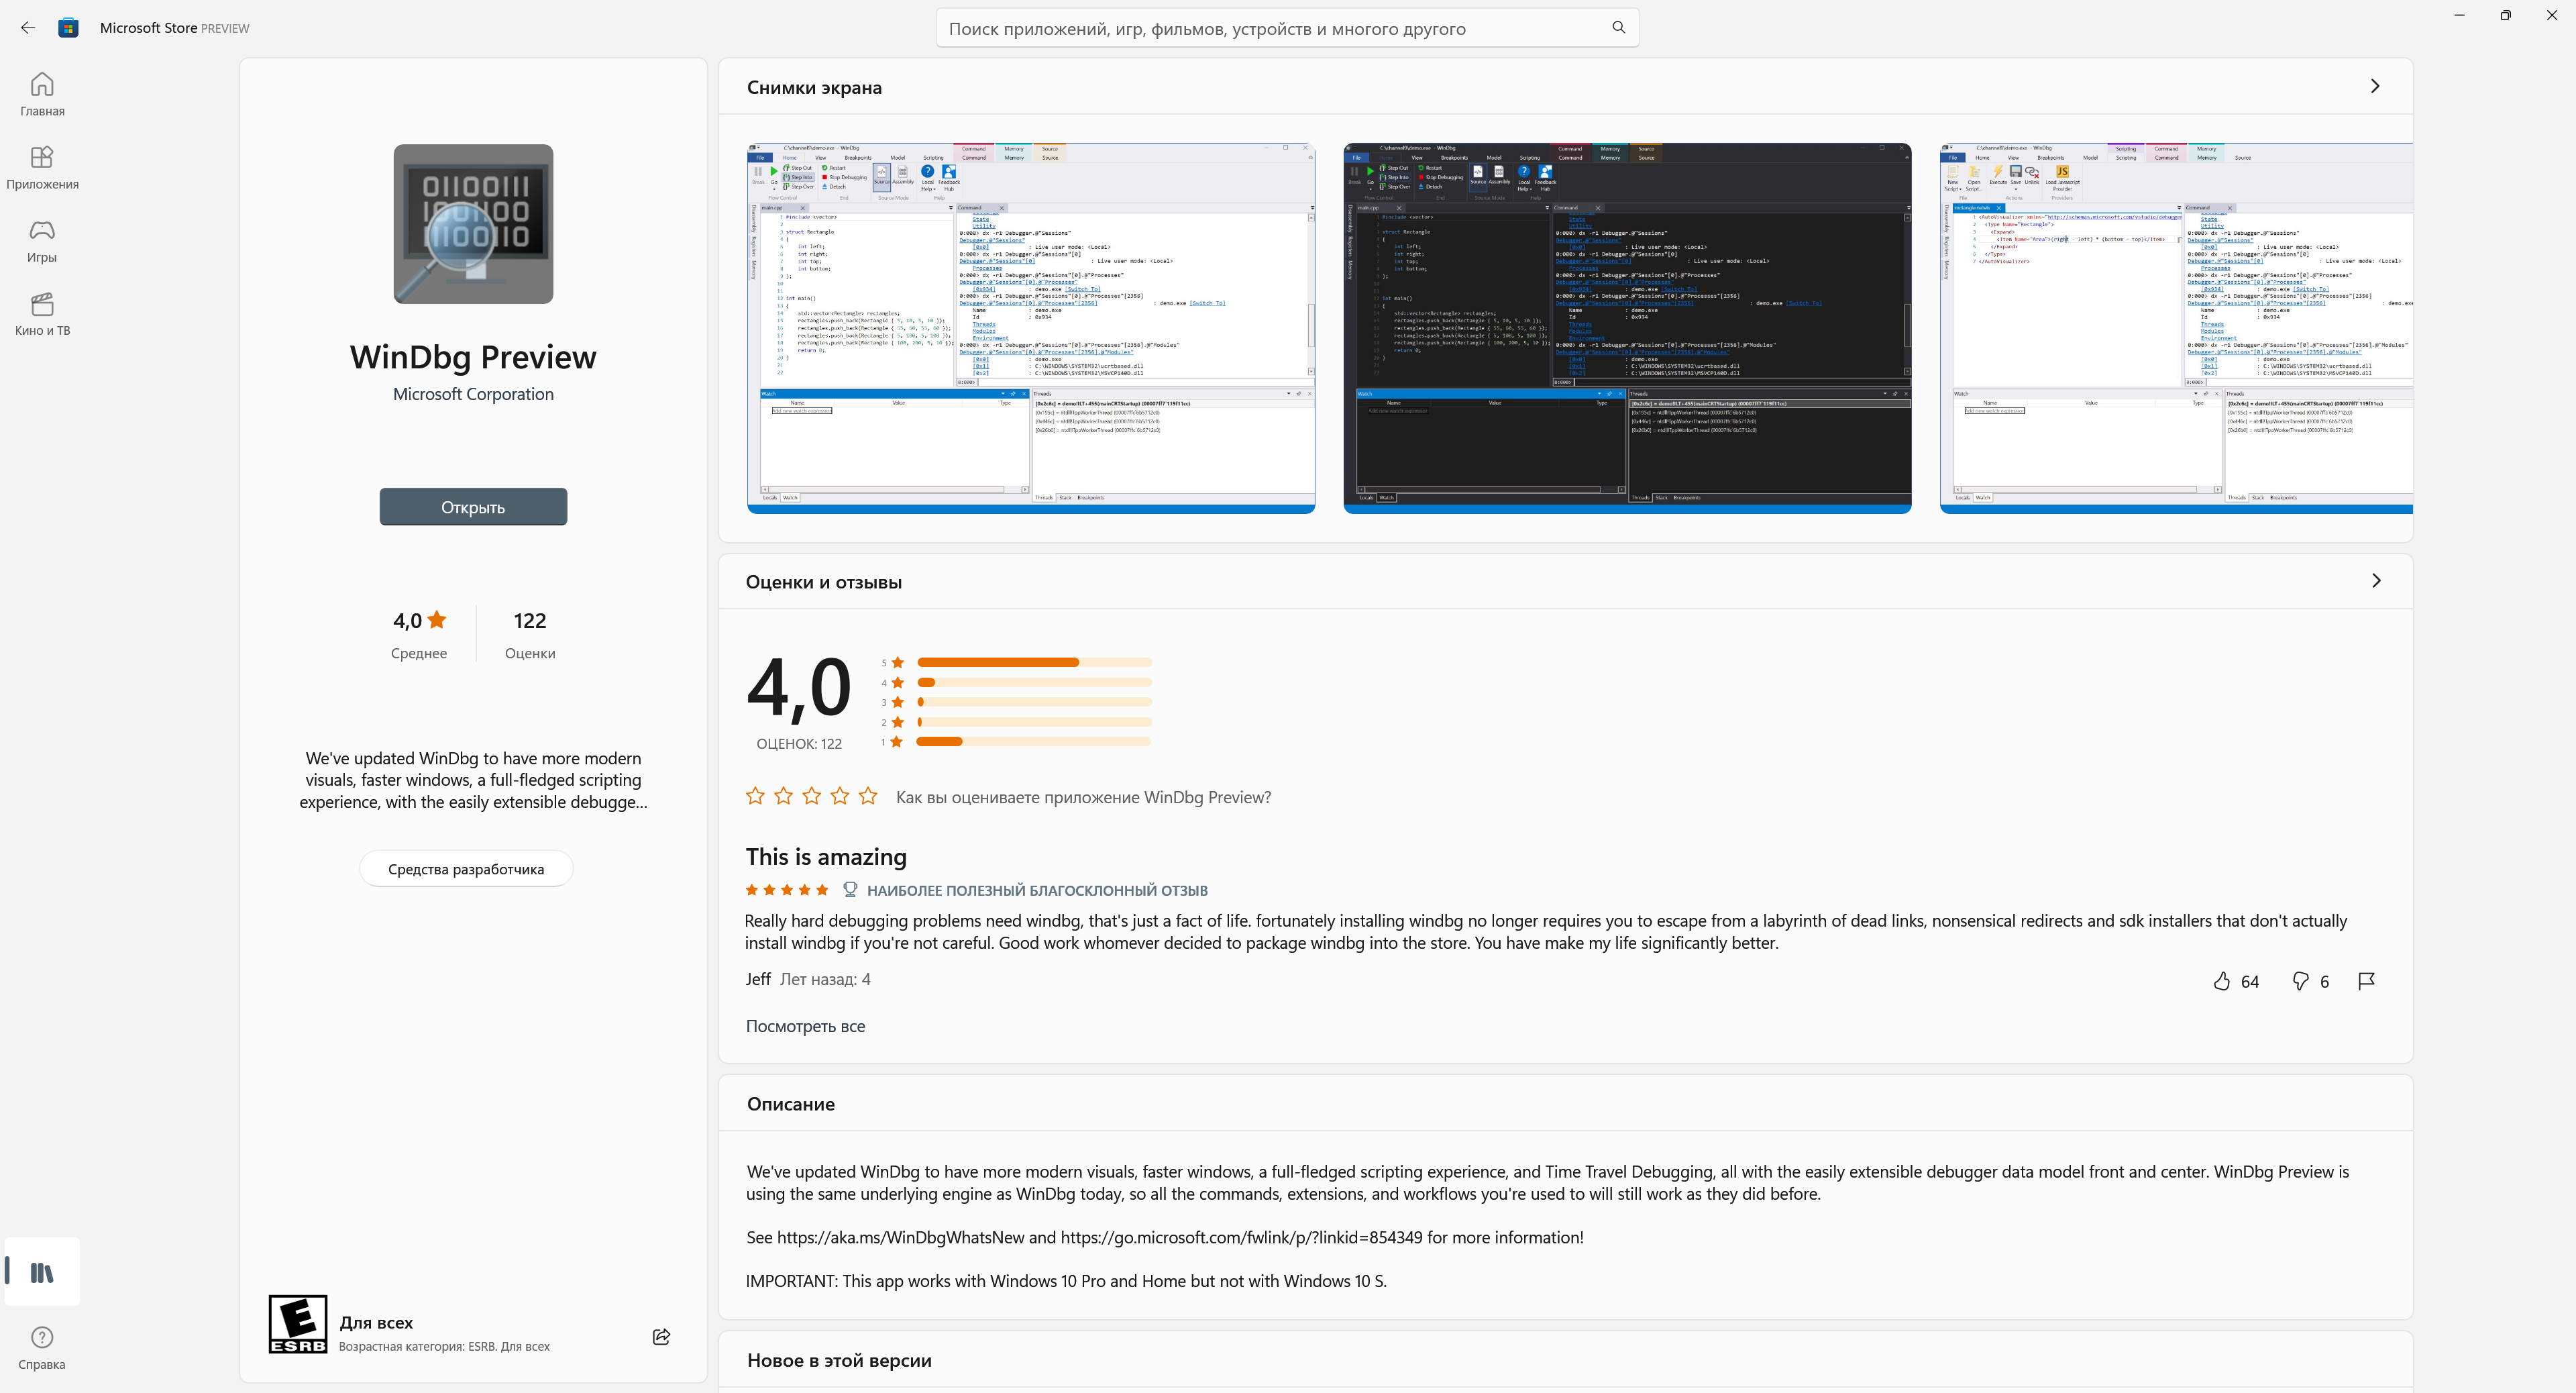This screenshot has height=1393, width=2576.
Task: Click the store search input field
Action: [1270, 29]
